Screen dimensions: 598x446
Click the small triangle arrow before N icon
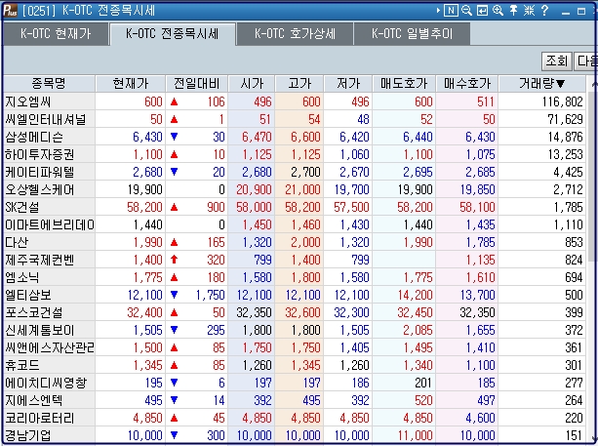pos(439,11)
